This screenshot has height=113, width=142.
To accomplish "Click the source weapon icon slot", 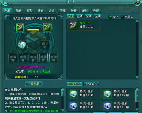I will click(20, 27).
